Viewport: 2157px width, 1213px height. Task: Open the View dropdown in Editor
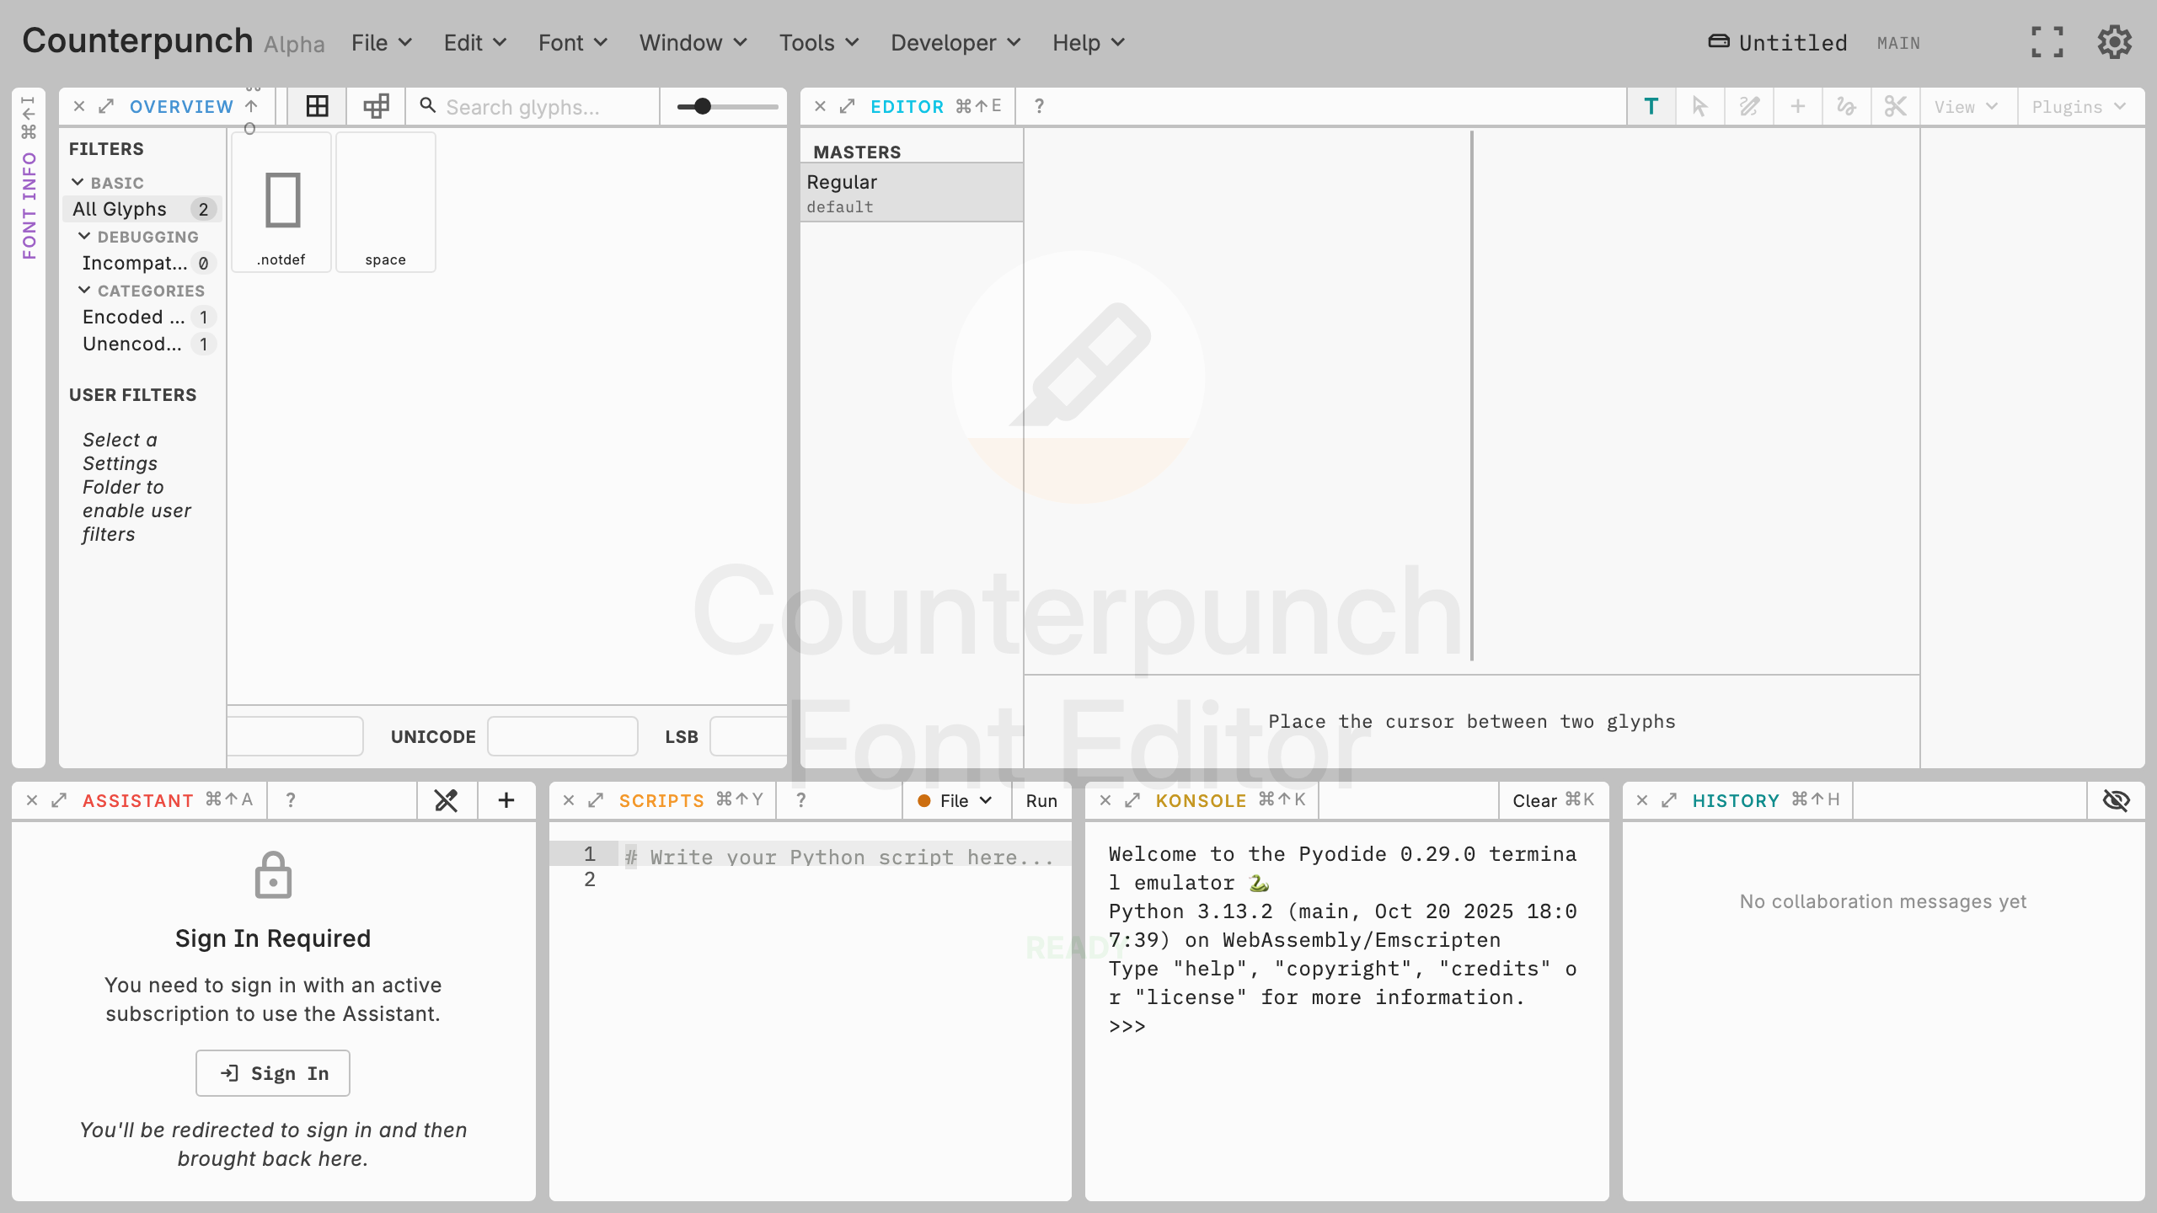point(1967,107)
